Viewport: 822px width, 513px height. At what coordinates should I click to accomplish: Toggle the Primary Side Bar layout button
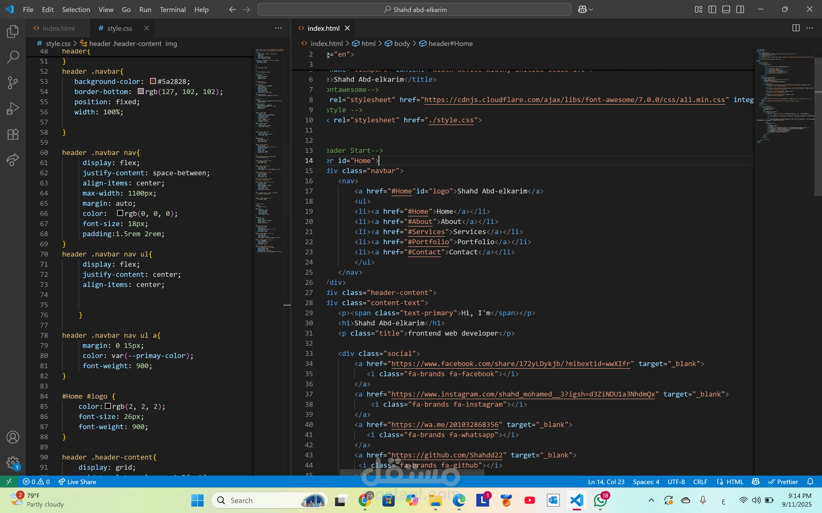pos(712,10)
